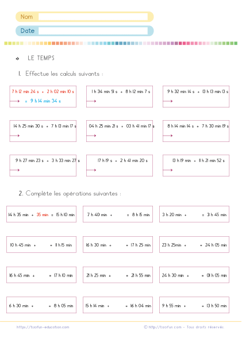The image size is (242, 342).
Task: Click the blue 9 h 14 min 34 s answer
Action: 45,101
